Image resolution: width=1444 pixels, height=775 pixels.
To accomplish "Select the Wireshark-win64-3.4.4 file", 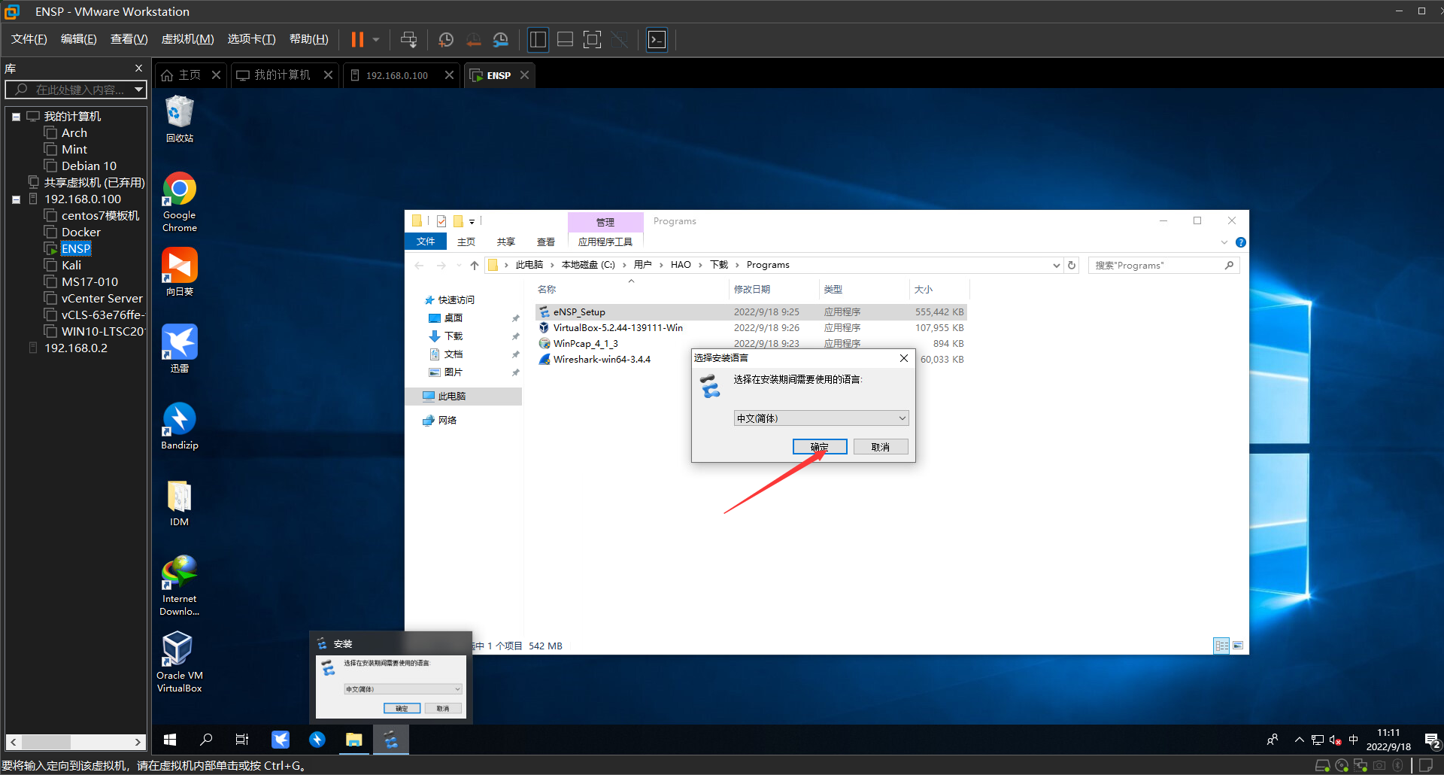I will [602, 360].
